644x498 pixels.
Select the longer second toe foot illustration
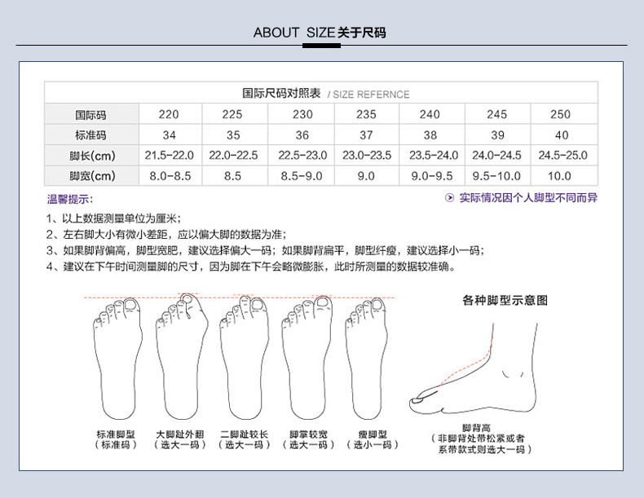point(244,360)
